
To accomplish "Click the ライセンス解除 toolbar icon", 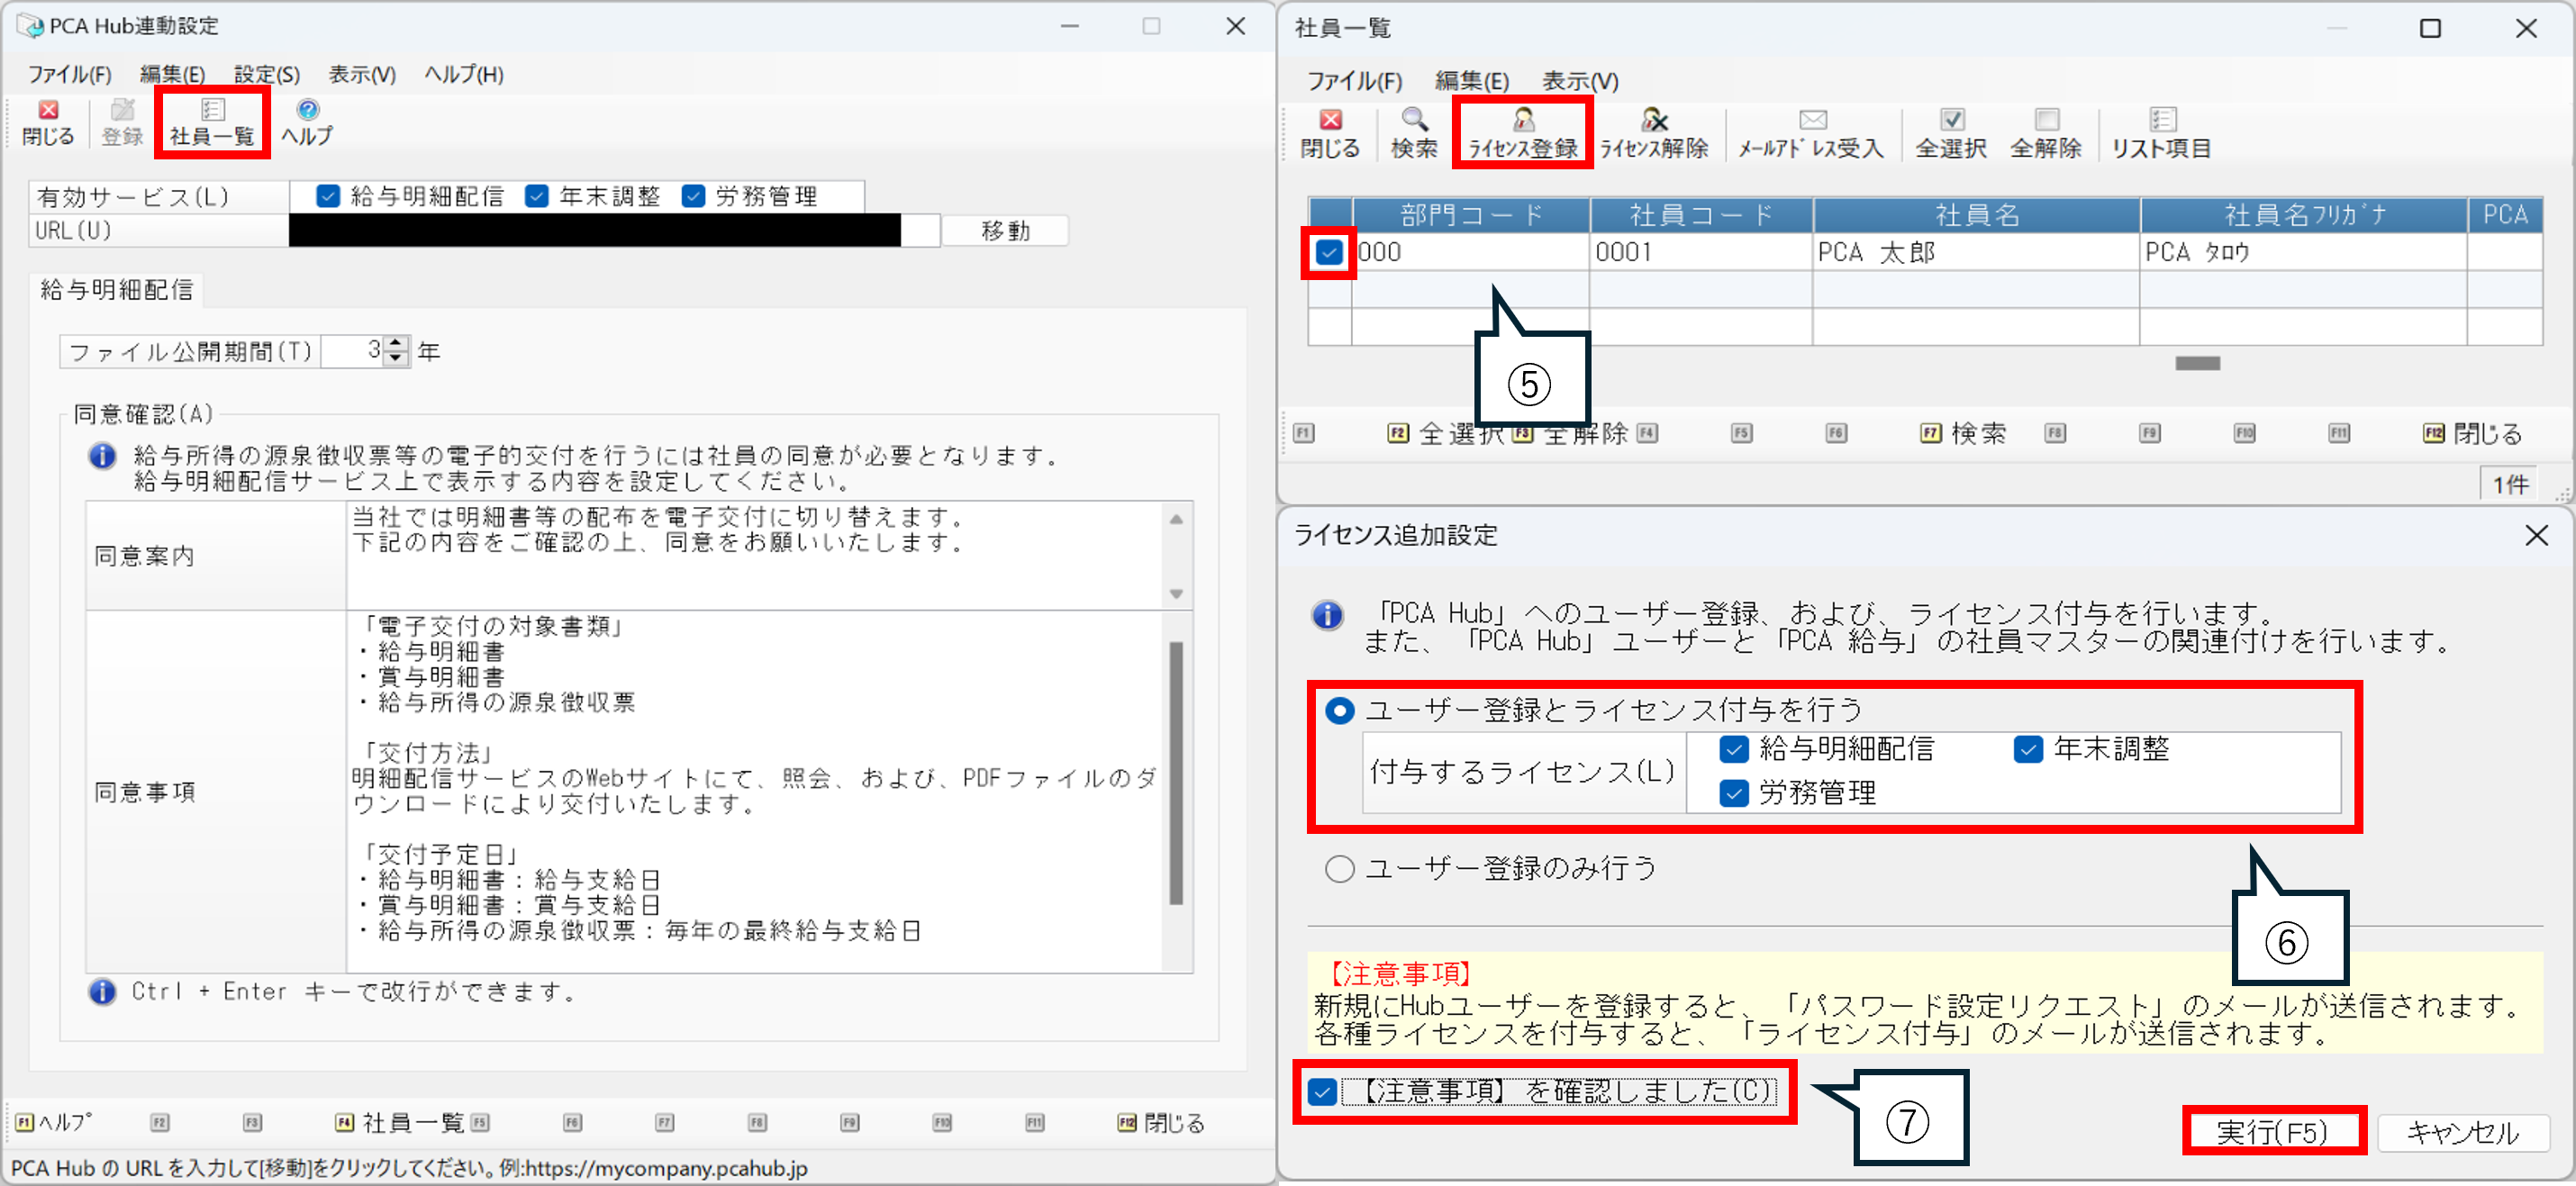I will tap(1654, 134).
